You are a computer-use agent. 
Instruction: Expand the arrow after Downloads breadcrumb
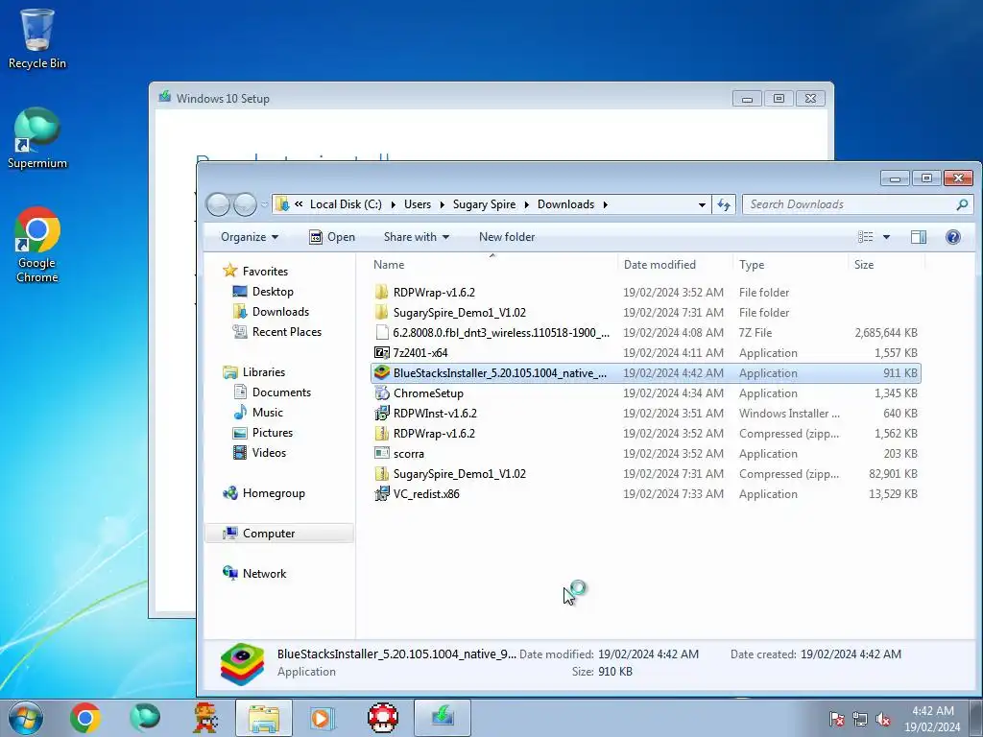click(x=606, y=204)
